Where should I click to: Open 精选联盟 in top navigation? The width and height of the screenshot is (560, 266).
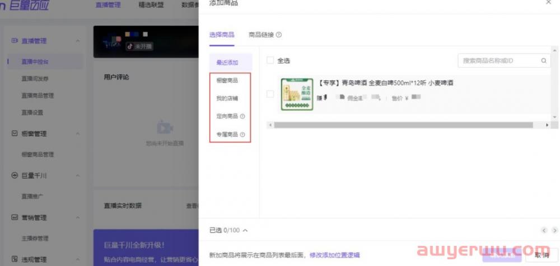tap(151, 5)
